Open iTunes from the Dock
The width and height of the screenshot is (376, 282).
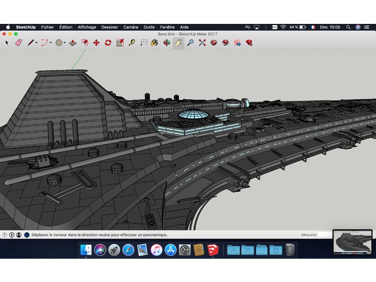157,250
